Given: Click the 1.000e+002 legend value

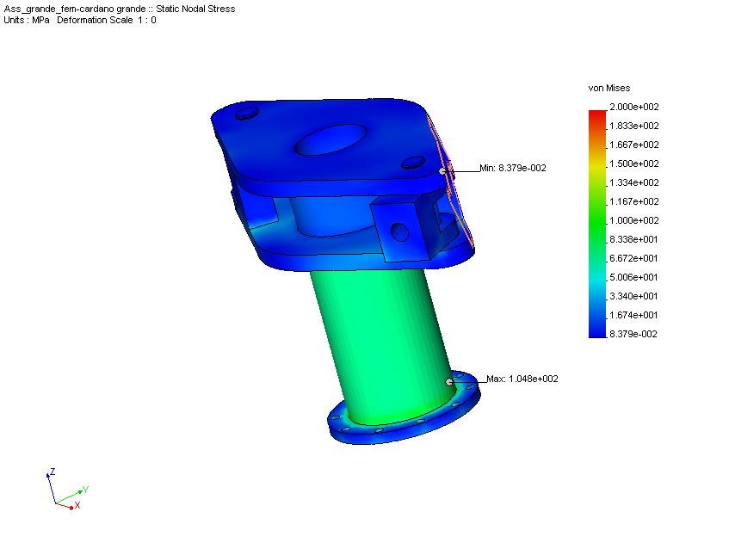Looking at the screenshot, I should tap(633, 220).
